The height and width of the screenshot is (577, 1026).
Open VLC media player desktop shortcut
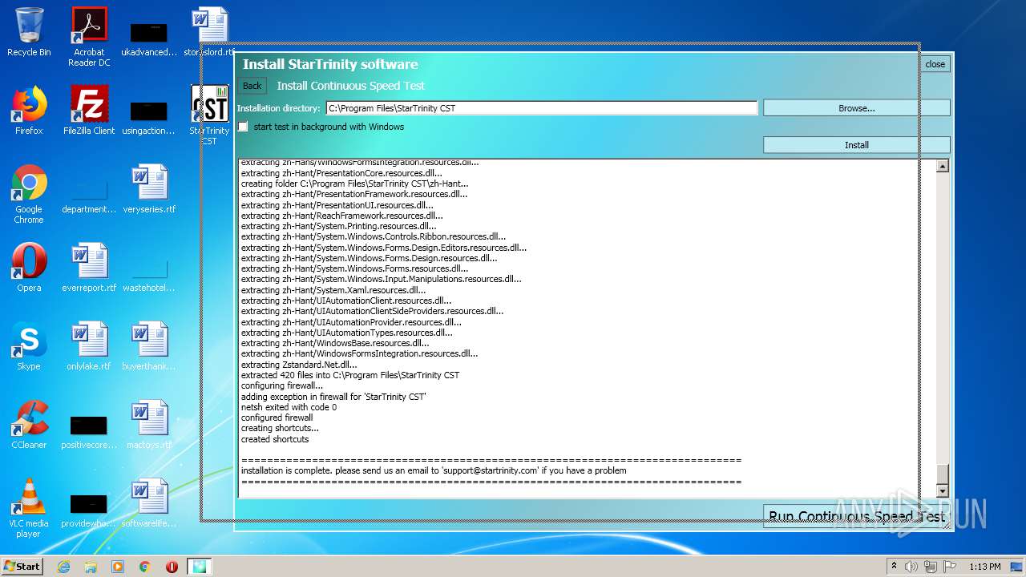click(x=29, y=508)
